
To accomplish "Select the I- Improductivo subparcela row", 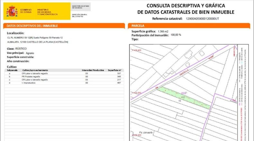I will point(64,83).
